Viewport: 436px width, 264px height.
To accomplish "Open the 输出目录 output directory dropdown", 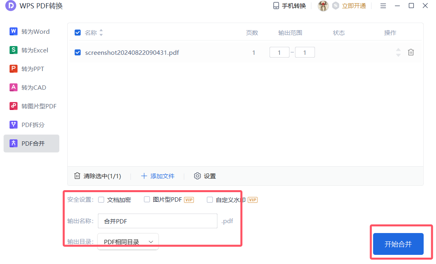I will pyautogui.click(x=128, y=241).
